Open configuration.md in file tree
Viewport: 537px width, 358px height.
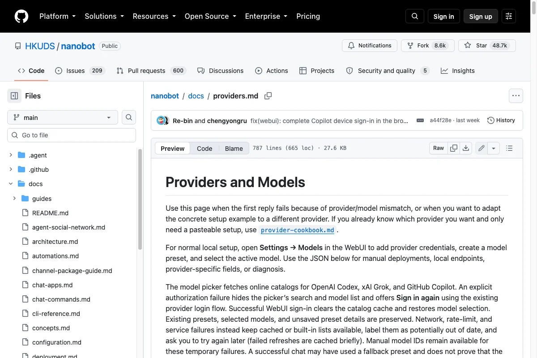click(57, 342)
